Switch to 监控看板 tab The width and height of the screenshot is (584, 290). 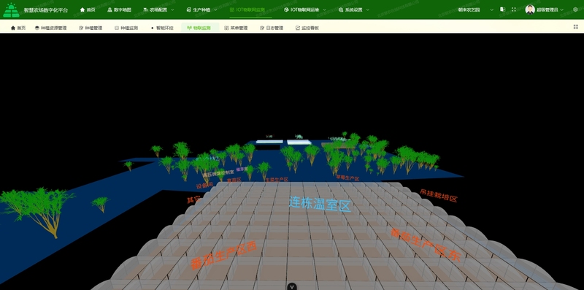click(x=307, y=28)
